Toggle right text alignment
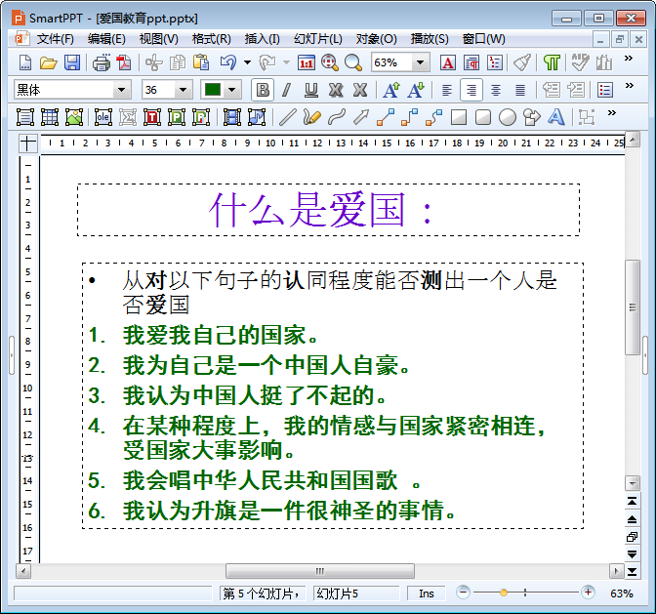The height and width of the screenshot is (614, 656). (471, 90)
